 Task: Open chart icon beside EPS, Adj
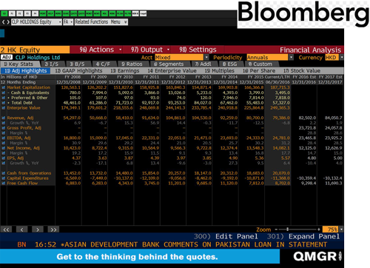coord(4,158)
